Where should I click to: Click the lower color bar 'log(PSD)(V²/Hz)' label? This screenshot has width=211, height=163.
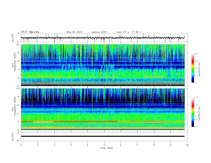coord(200,113)
